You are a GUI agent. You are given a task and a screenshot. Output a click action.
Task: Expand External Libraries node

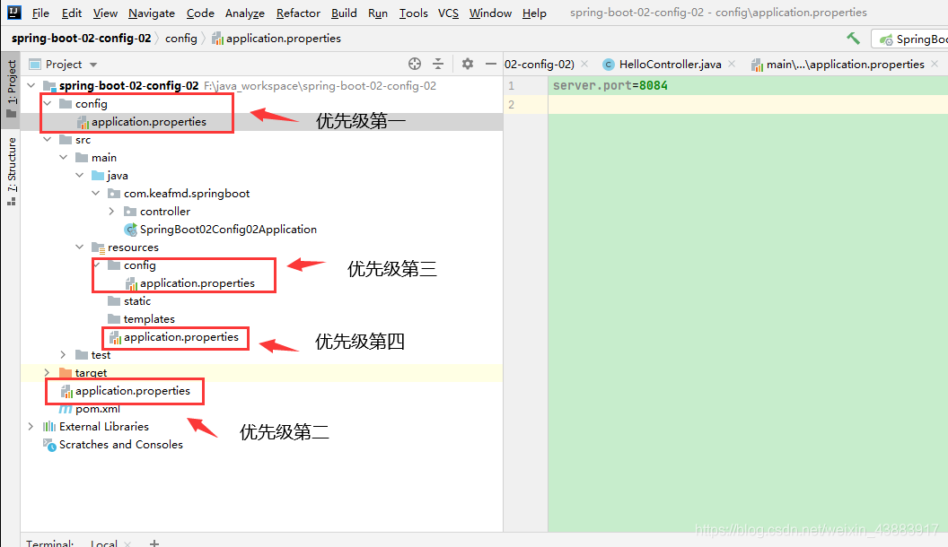31,426
